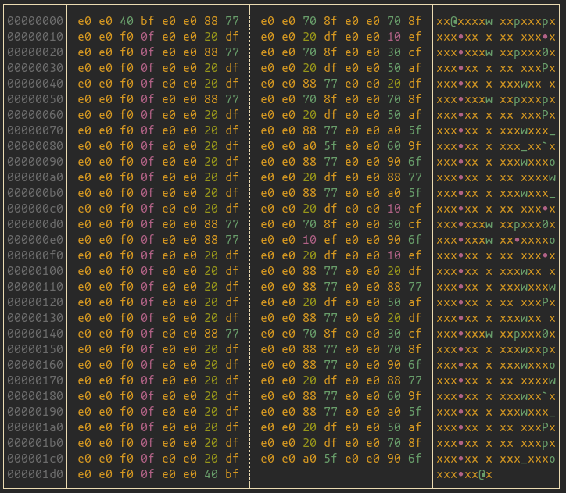Click the 30 byte in row 00000020
Screen dimensions: 566x493
pyautogui.click(x=393, y=52)
